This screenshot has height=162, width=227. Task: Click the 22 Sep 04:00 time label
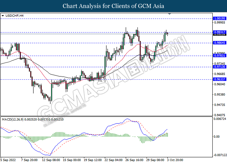coord(113,160)
